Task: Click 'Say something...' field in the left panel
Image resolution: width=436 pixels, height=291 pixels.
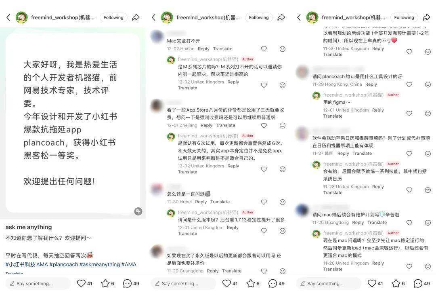Action: (38, 283)
